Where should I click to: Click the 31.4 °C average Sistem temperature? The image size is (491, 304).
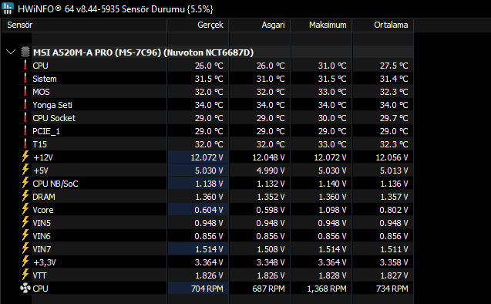pos(394,79)
